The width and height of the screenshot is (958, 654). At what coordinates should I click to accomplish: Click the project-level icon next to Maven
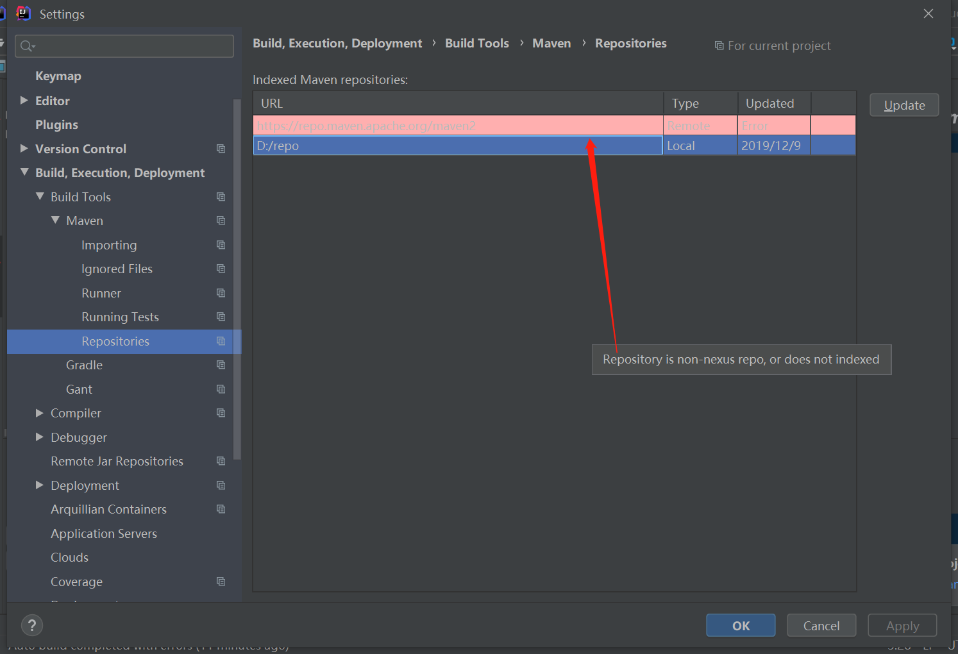pyautogui.click(x=221, y=221)
